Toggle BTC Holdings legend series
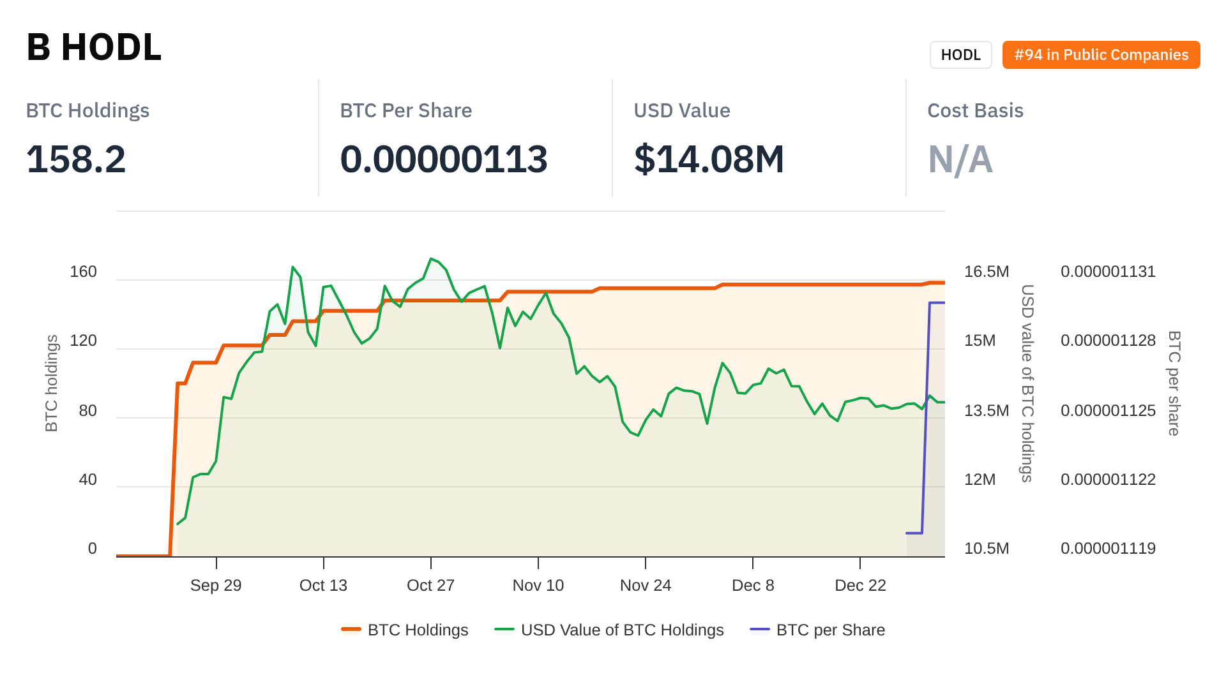The height and width of the screenshot is (689, 1226). point(418,630)
